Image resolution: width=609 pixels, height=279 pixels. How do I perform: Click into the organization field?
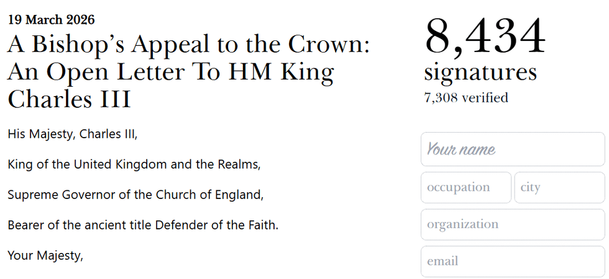tap(512, 224)
